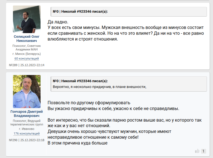The image size is (213, 158).
Task: Click 'Психолог, Ведущий терапевтических групп' text
Action: point(26,123)
